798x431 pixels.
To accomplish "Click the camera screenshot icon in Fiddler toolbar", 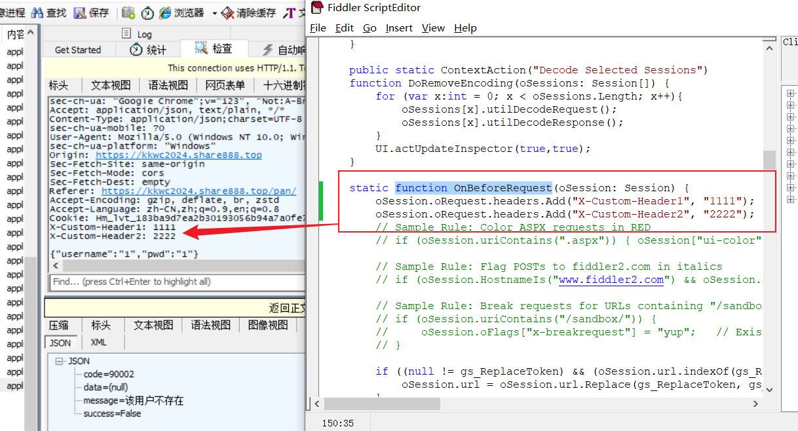I will pyautogui.click(x=129, y=13).
